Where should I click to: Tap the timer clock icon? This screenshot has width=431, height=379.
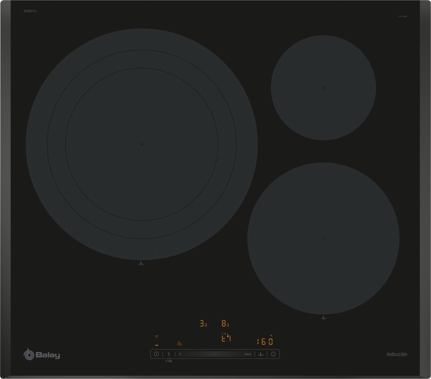click(273, 354)
